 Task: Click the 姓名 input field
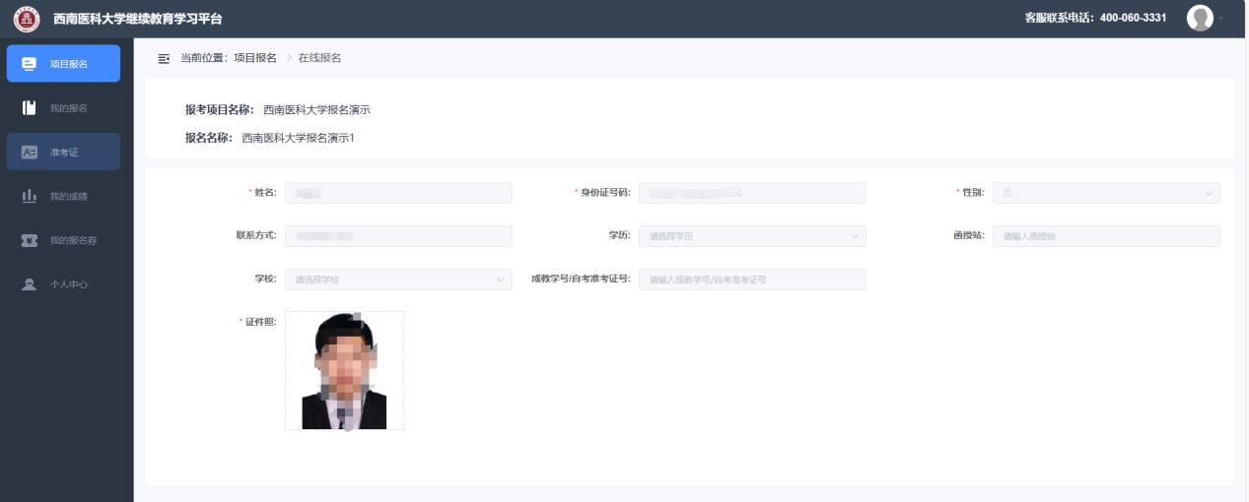click(x=397, y=193)
